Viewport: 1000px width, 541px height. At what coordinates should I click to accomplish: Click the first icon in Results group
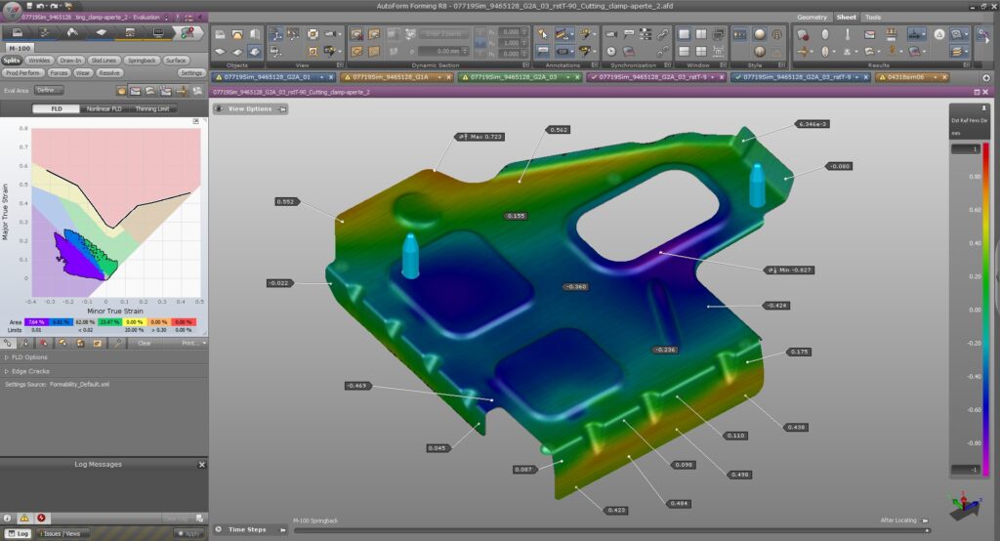803,34
